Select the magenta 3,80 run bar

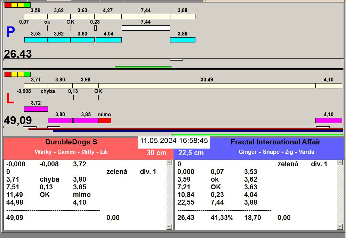[60, 120]
